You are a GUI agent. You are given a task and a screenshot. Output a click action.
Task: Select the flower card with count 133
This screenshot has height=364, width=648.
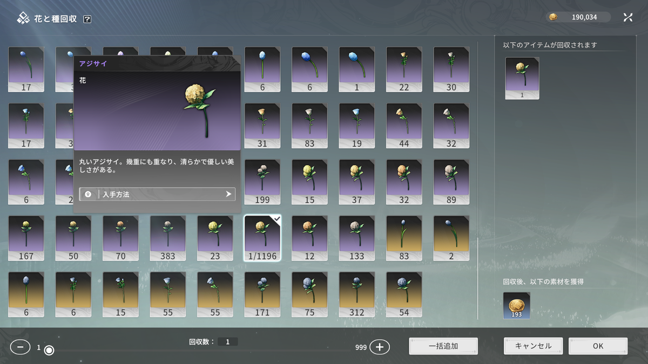point(356,238)
